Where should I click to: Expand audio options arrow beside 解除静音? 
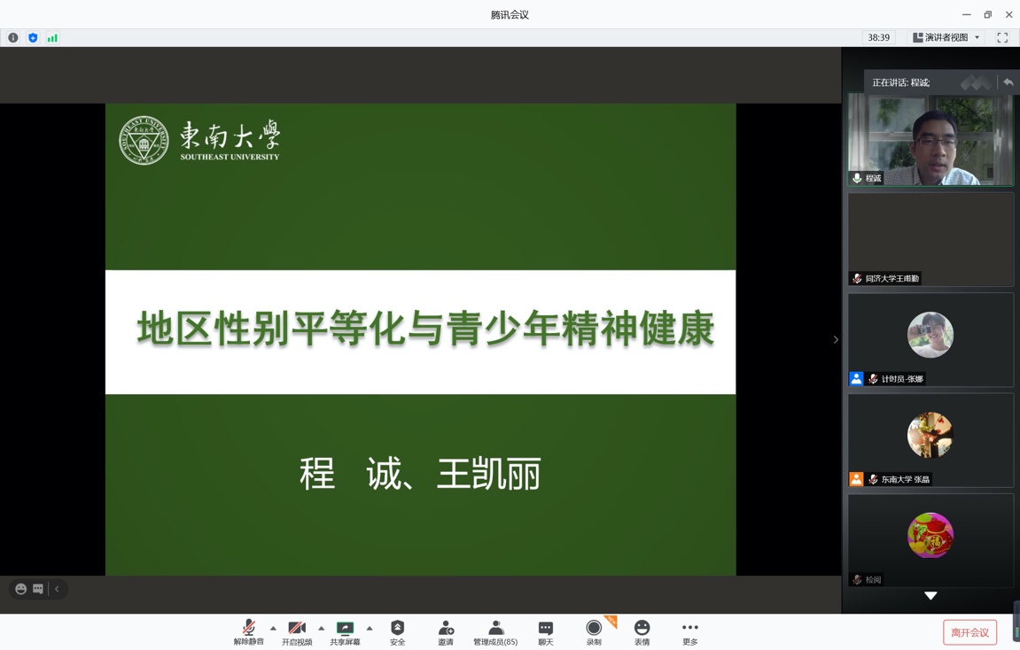click(273, 628)
